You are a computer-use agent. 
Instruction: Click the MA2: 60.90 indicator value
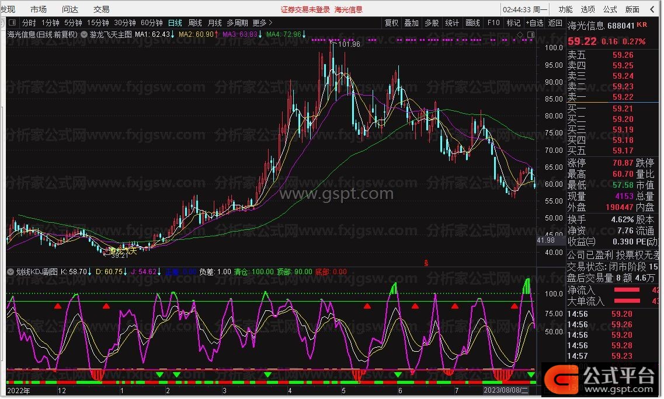(198, 34)
